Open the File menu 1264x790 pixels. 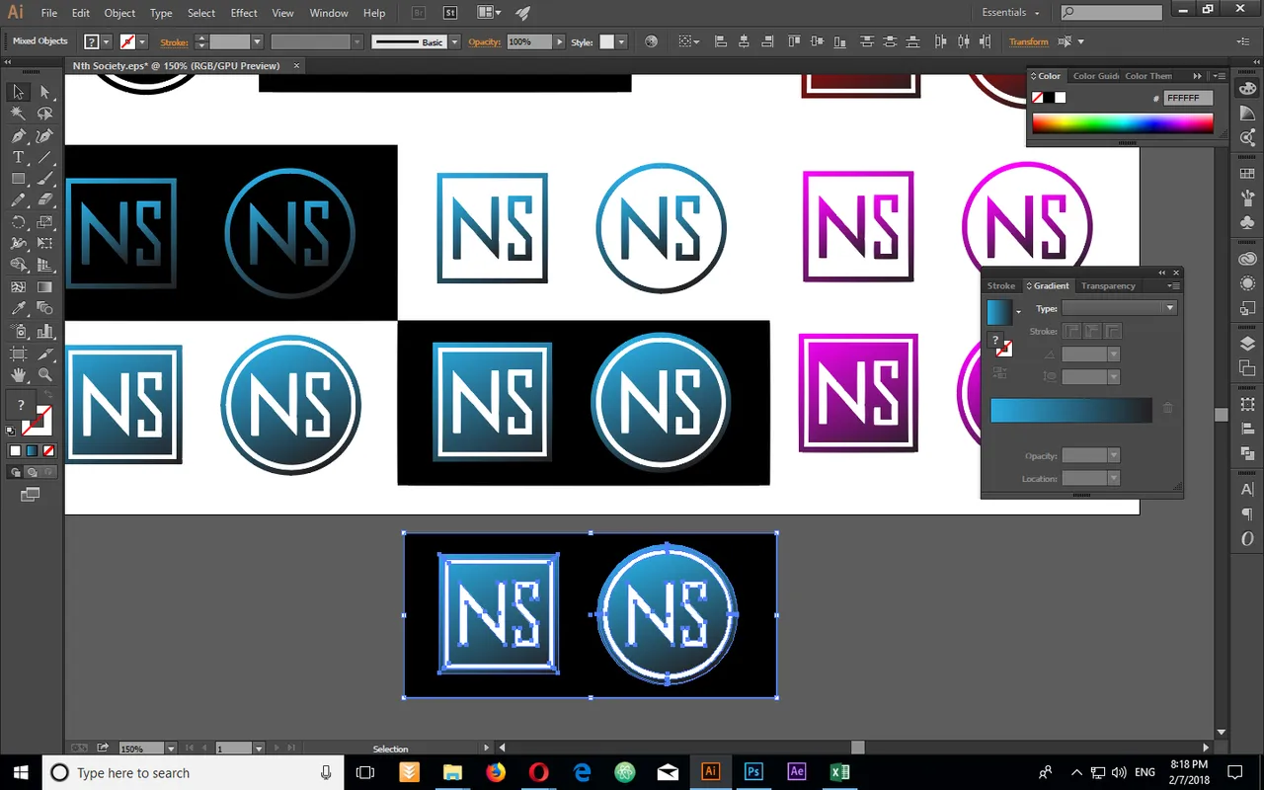click(x=49, y=13)
